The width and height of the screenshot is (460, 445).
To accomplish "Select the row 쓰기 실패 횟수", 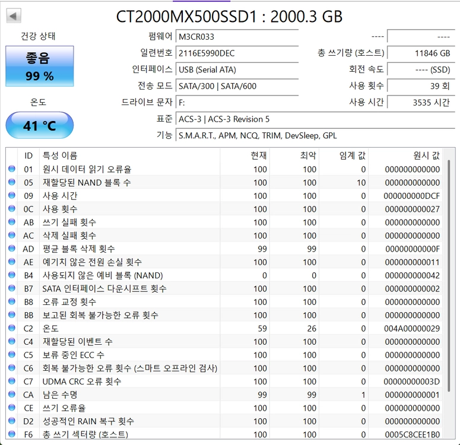I will 224,223.
